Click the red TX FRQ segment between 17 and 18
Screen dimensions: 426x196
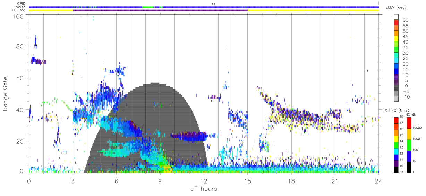click(x=397, y=120)
